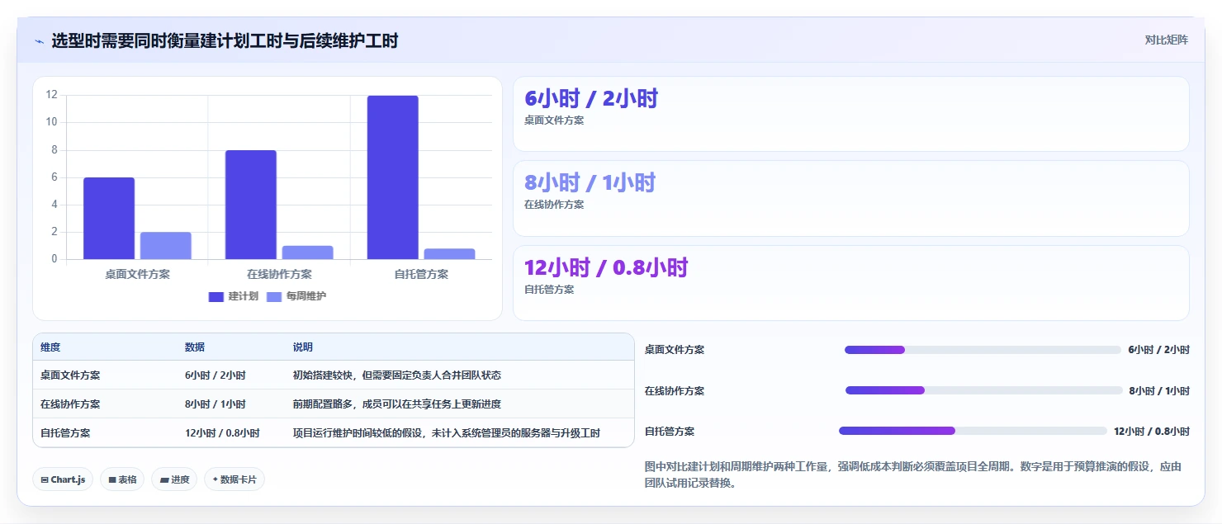This screenshot has width=1222, height=524.
Task: Click the chart x-axis label 在线协作方案
Action: (x=279, y=274)
